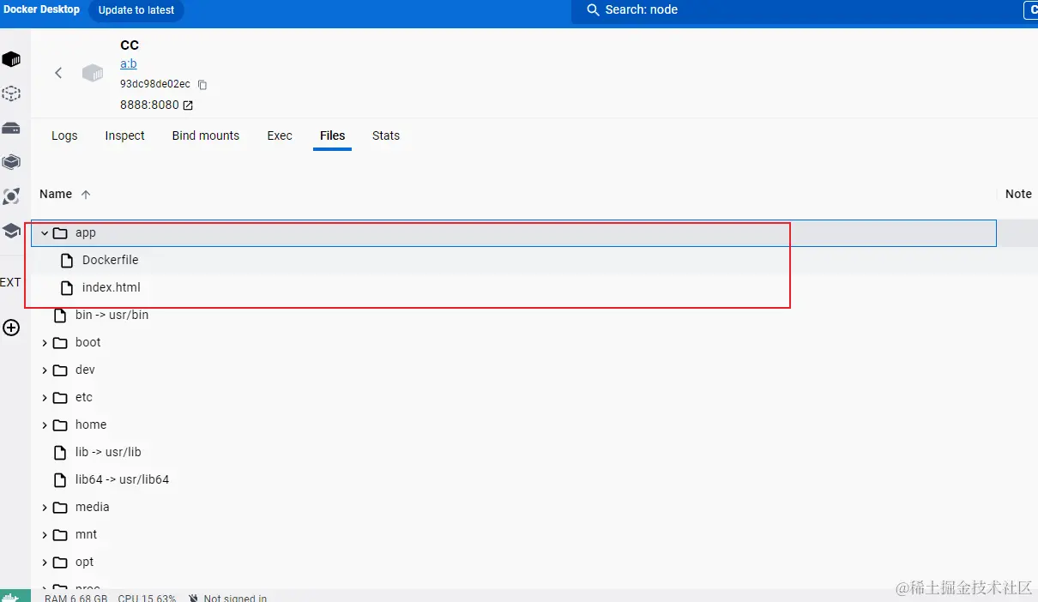The width and height of the screenshot is (1038, 602).
Task: Click the mnt folder name
Action: [86, 534]
